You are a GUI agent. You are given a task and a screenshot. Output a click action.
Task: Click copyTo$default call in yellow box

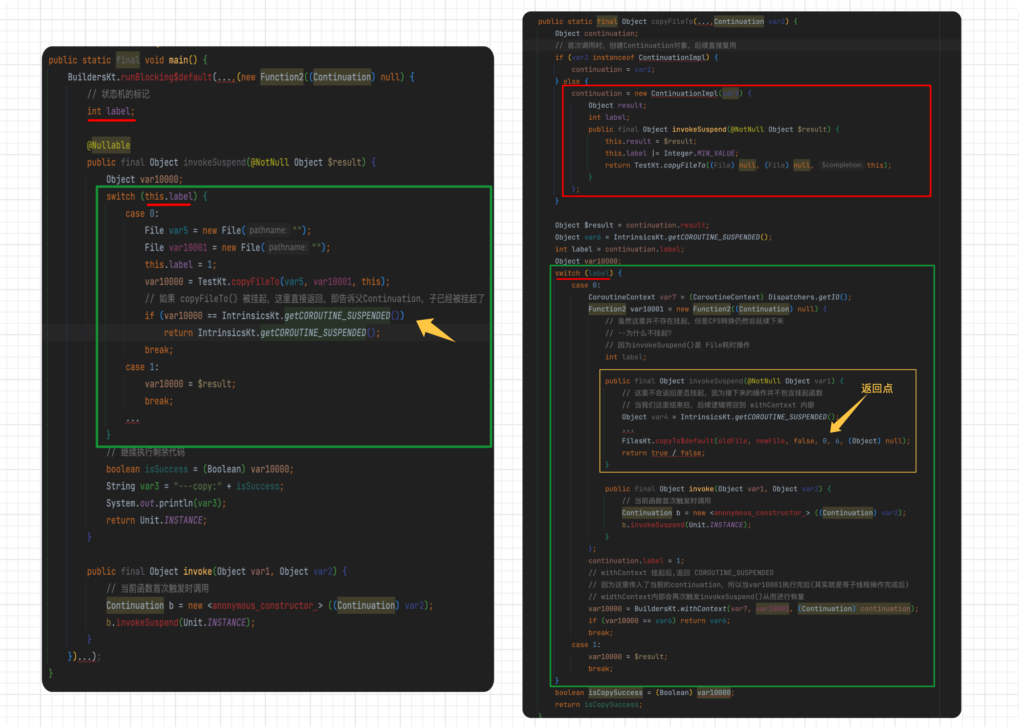(684, 441)
